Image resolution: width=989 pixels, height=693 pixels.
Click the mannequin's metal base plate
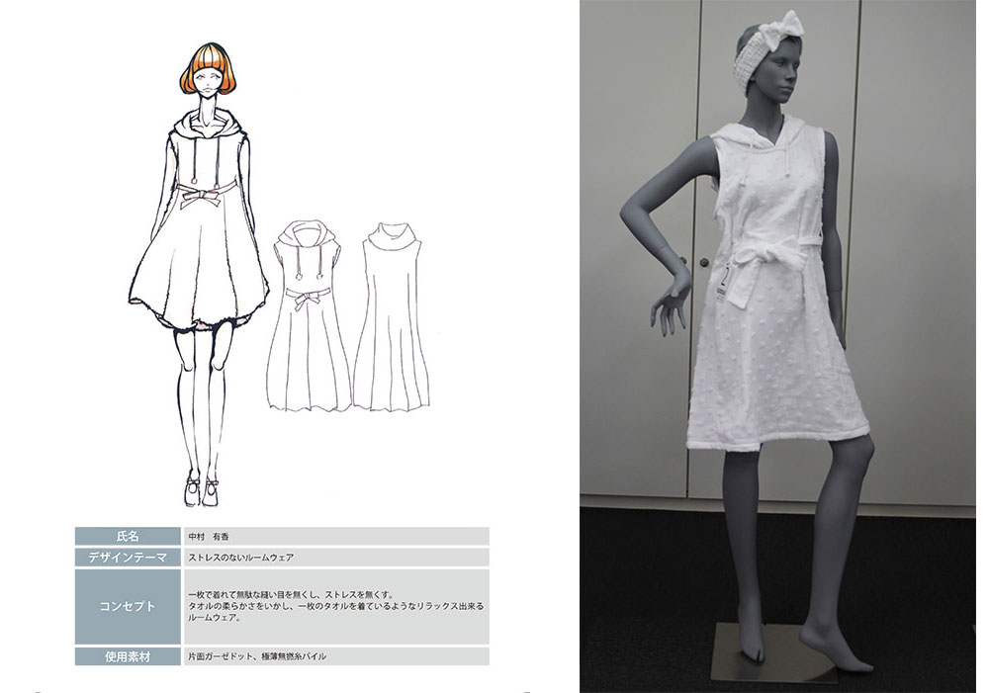778,655
